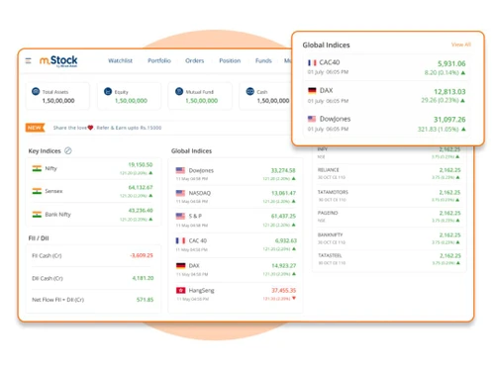495x371 pixels.
Task: Go to the Position tab
Action: [x=230, y=60]
